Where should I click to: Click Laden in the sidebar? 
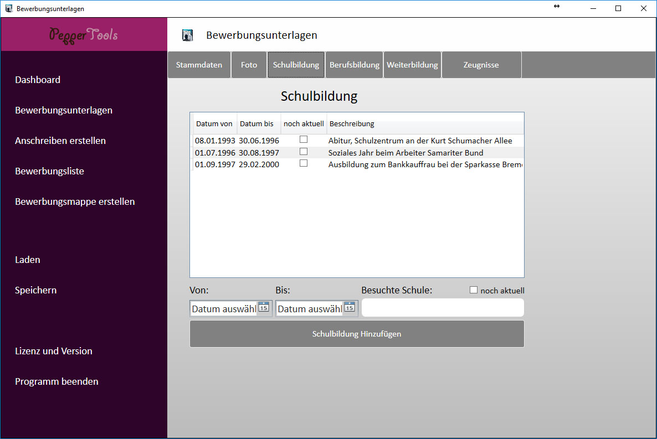point(28,260)
